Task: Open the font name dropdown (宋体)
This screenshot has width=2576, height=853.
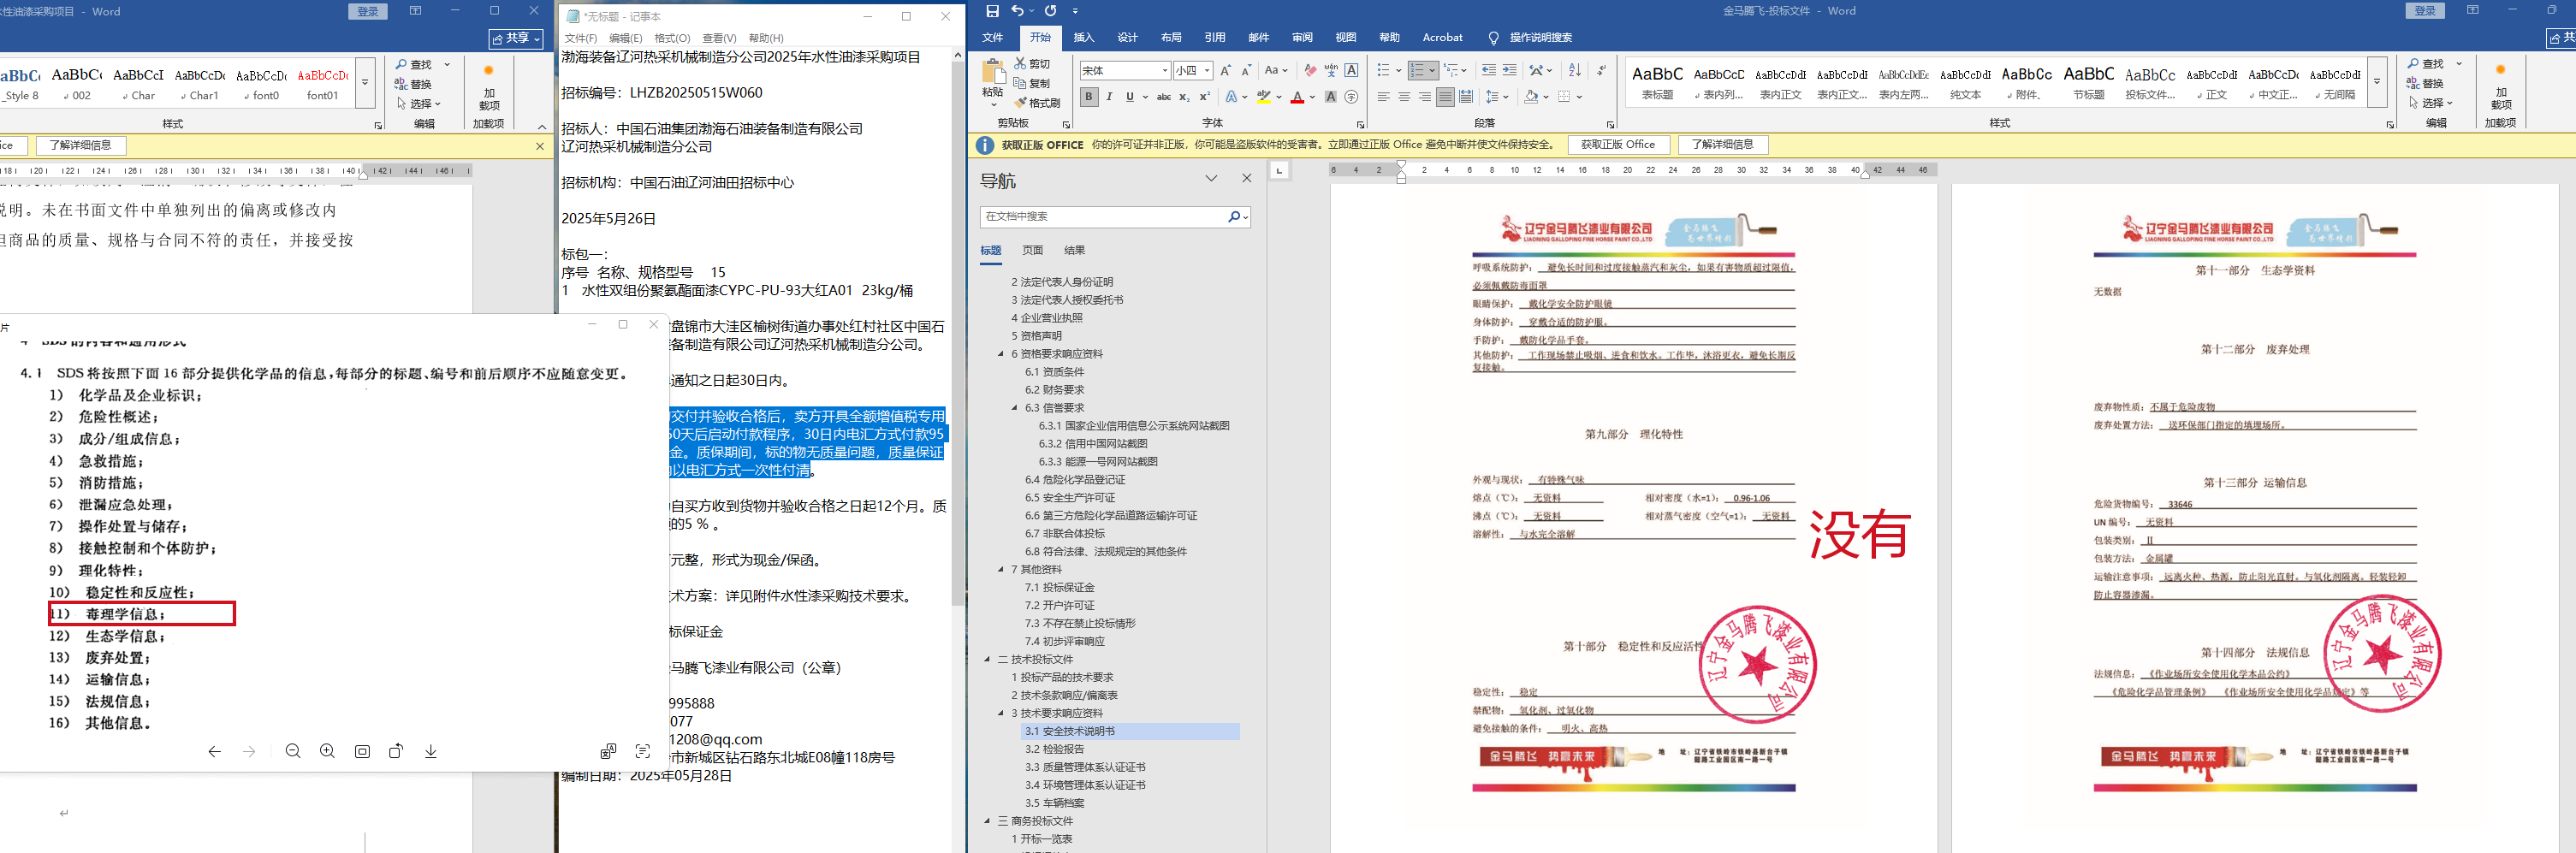Action: pos(1165,71)
